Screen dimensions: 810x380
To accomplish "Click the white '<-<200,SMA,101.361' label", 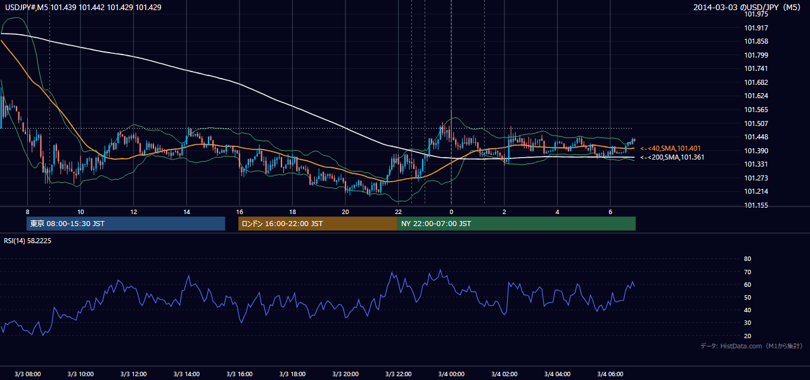I will click(672, 157).
